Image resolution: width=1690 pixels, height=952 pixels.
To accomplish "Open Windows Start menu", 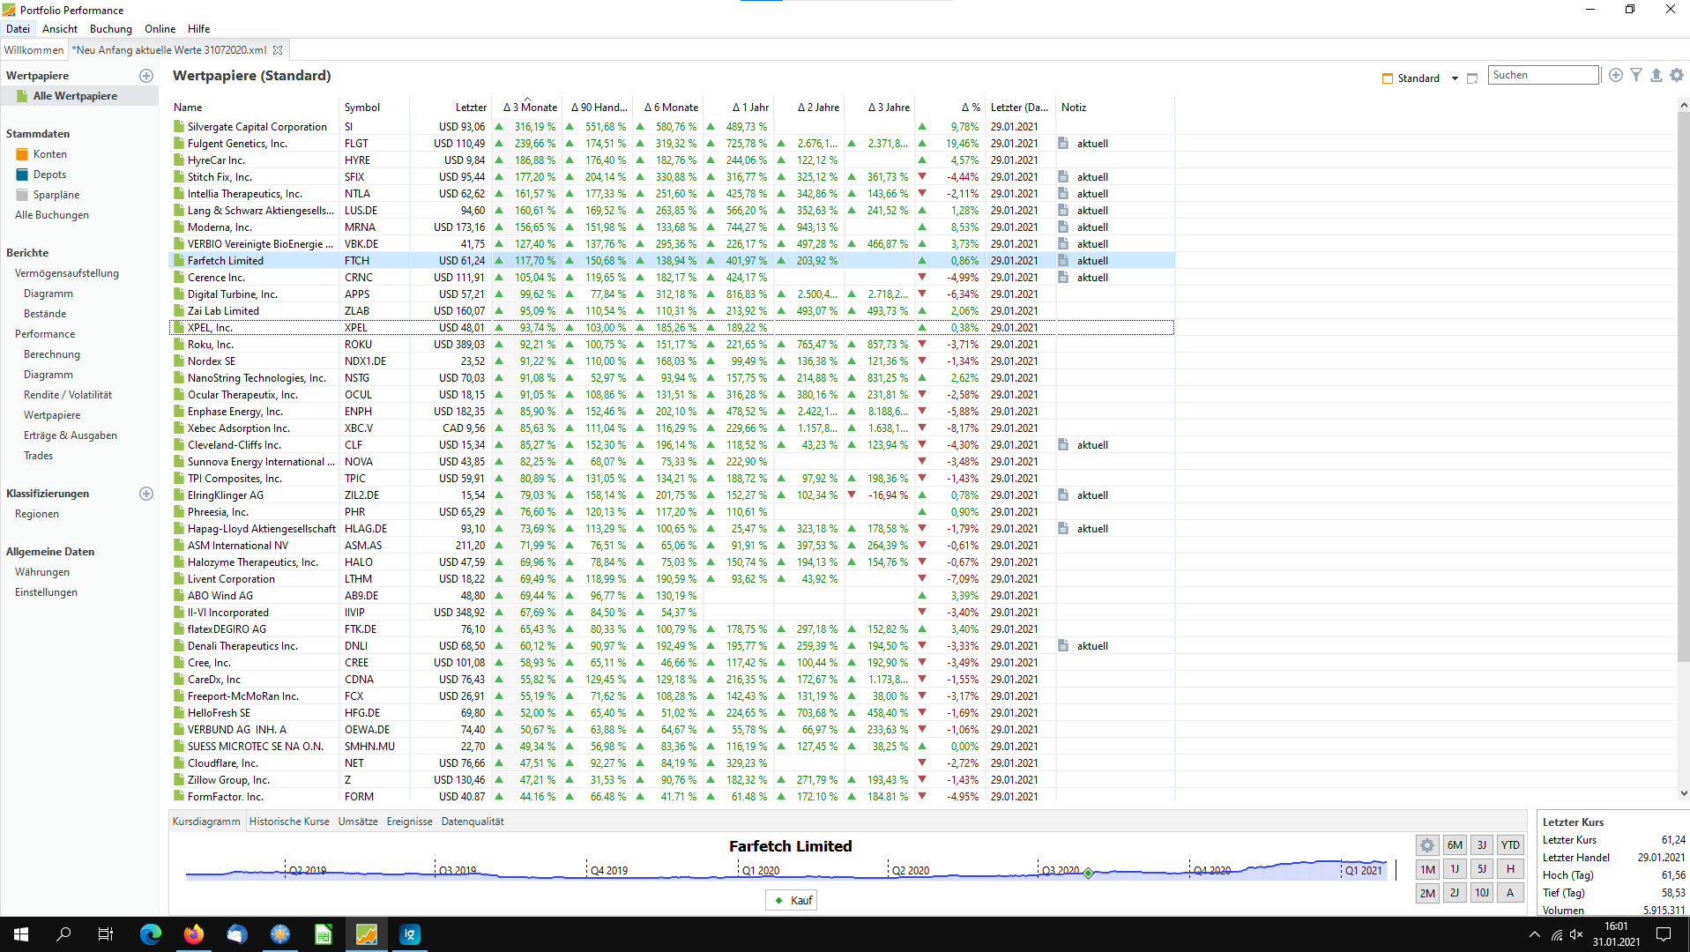I will pos(21,934).
